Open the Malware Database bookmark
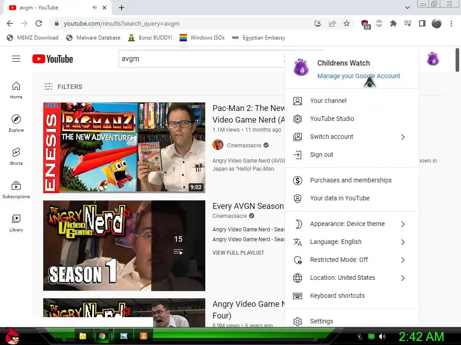The width and height of the screenshot is (461, 345). pyautogui.click(x=93, y=38)
